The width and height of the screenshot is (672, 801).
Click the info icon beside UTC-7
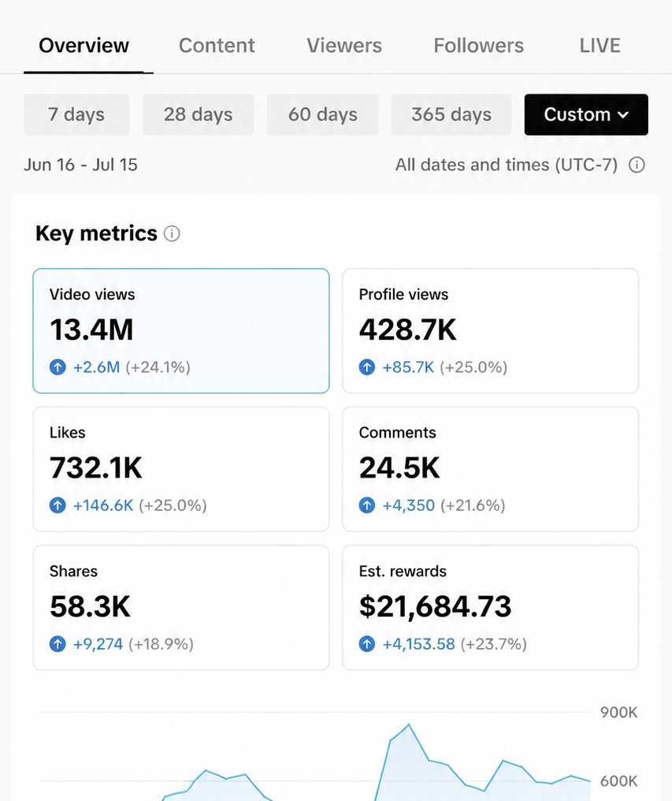pos(637,165)
